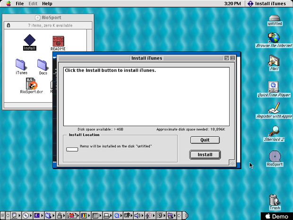The image size is (293, 220).
Task: Open the speaker volume arrow in Control Strip
Action: coord(142,216)
